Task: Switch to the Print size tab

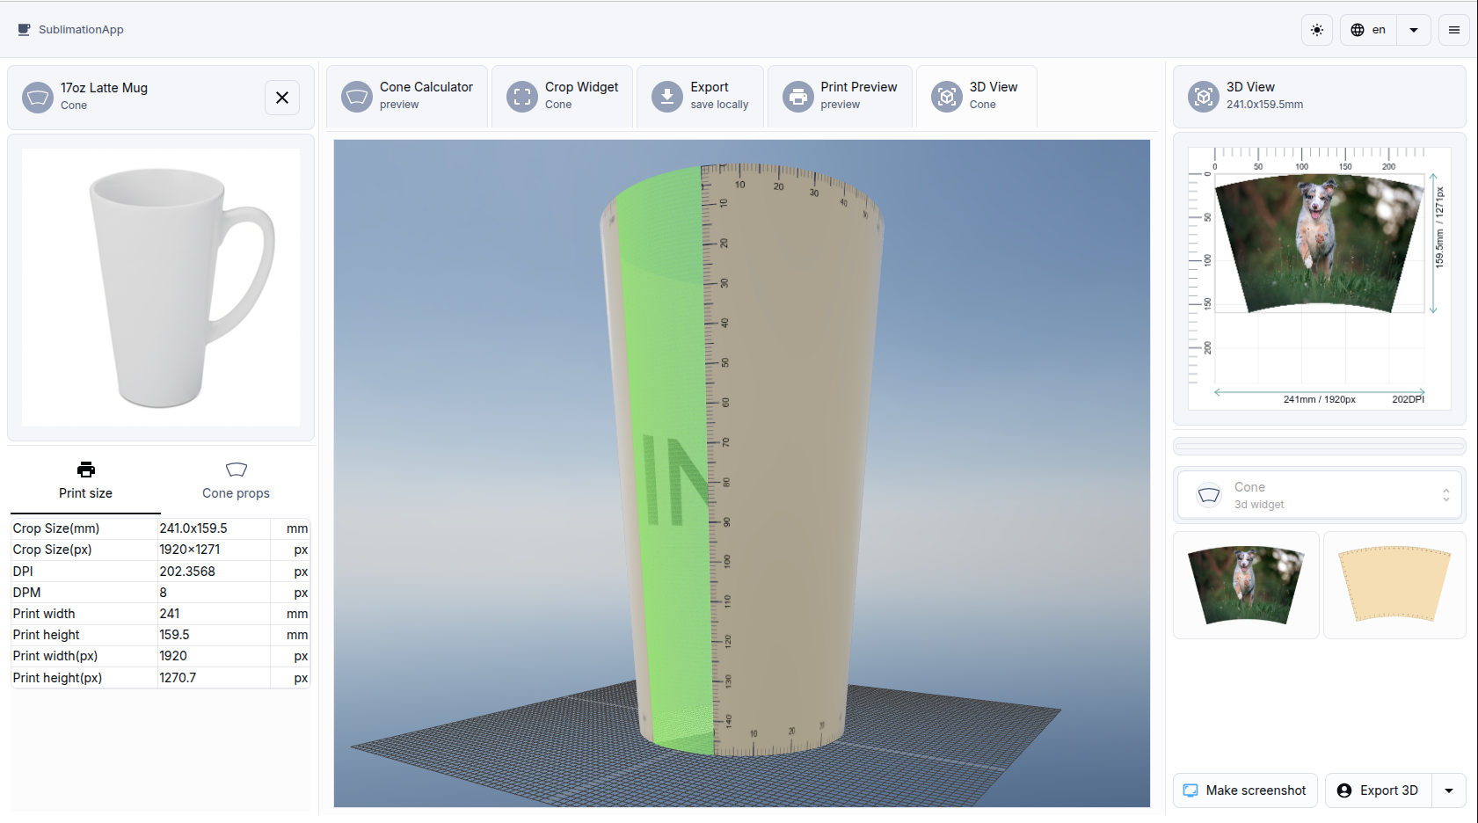Action: [85, 480]
